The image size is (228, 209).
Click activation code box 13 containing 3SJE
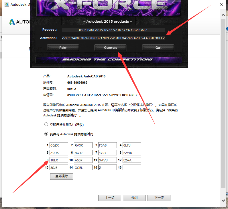(59, 167)
